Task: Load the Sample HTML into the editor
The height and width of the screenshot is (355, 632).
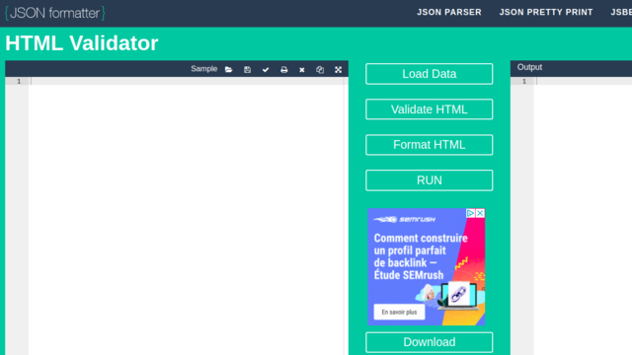Action: click(204, 69)
